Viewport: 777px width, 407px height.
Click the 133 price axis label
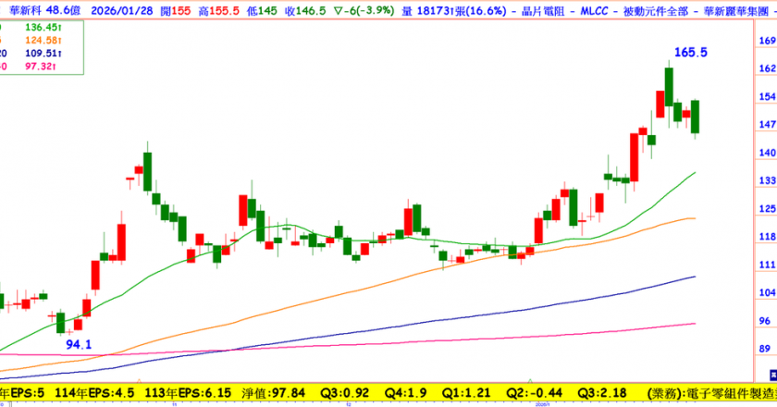pos(768,180)
